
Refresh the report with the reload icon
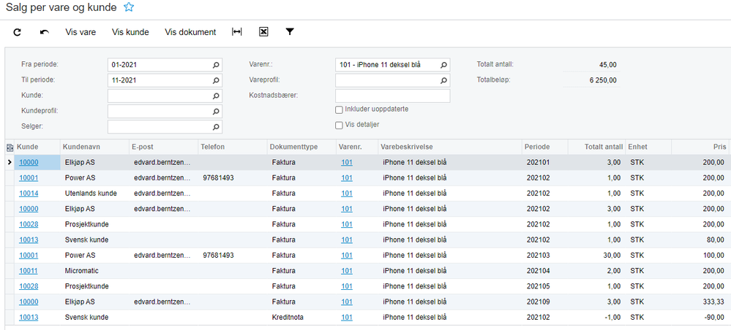[18, 32]
